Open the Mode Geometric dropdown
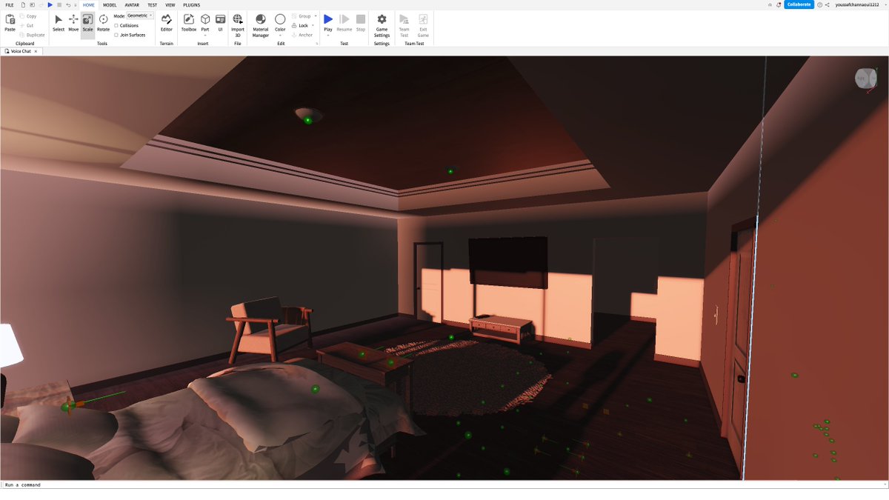889x500 pixels. point(140,16)
